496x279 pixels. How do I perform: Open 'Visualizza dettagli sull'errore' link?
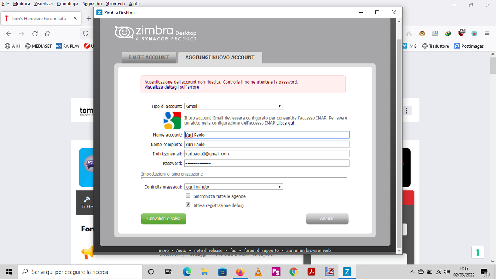point(172,87)
